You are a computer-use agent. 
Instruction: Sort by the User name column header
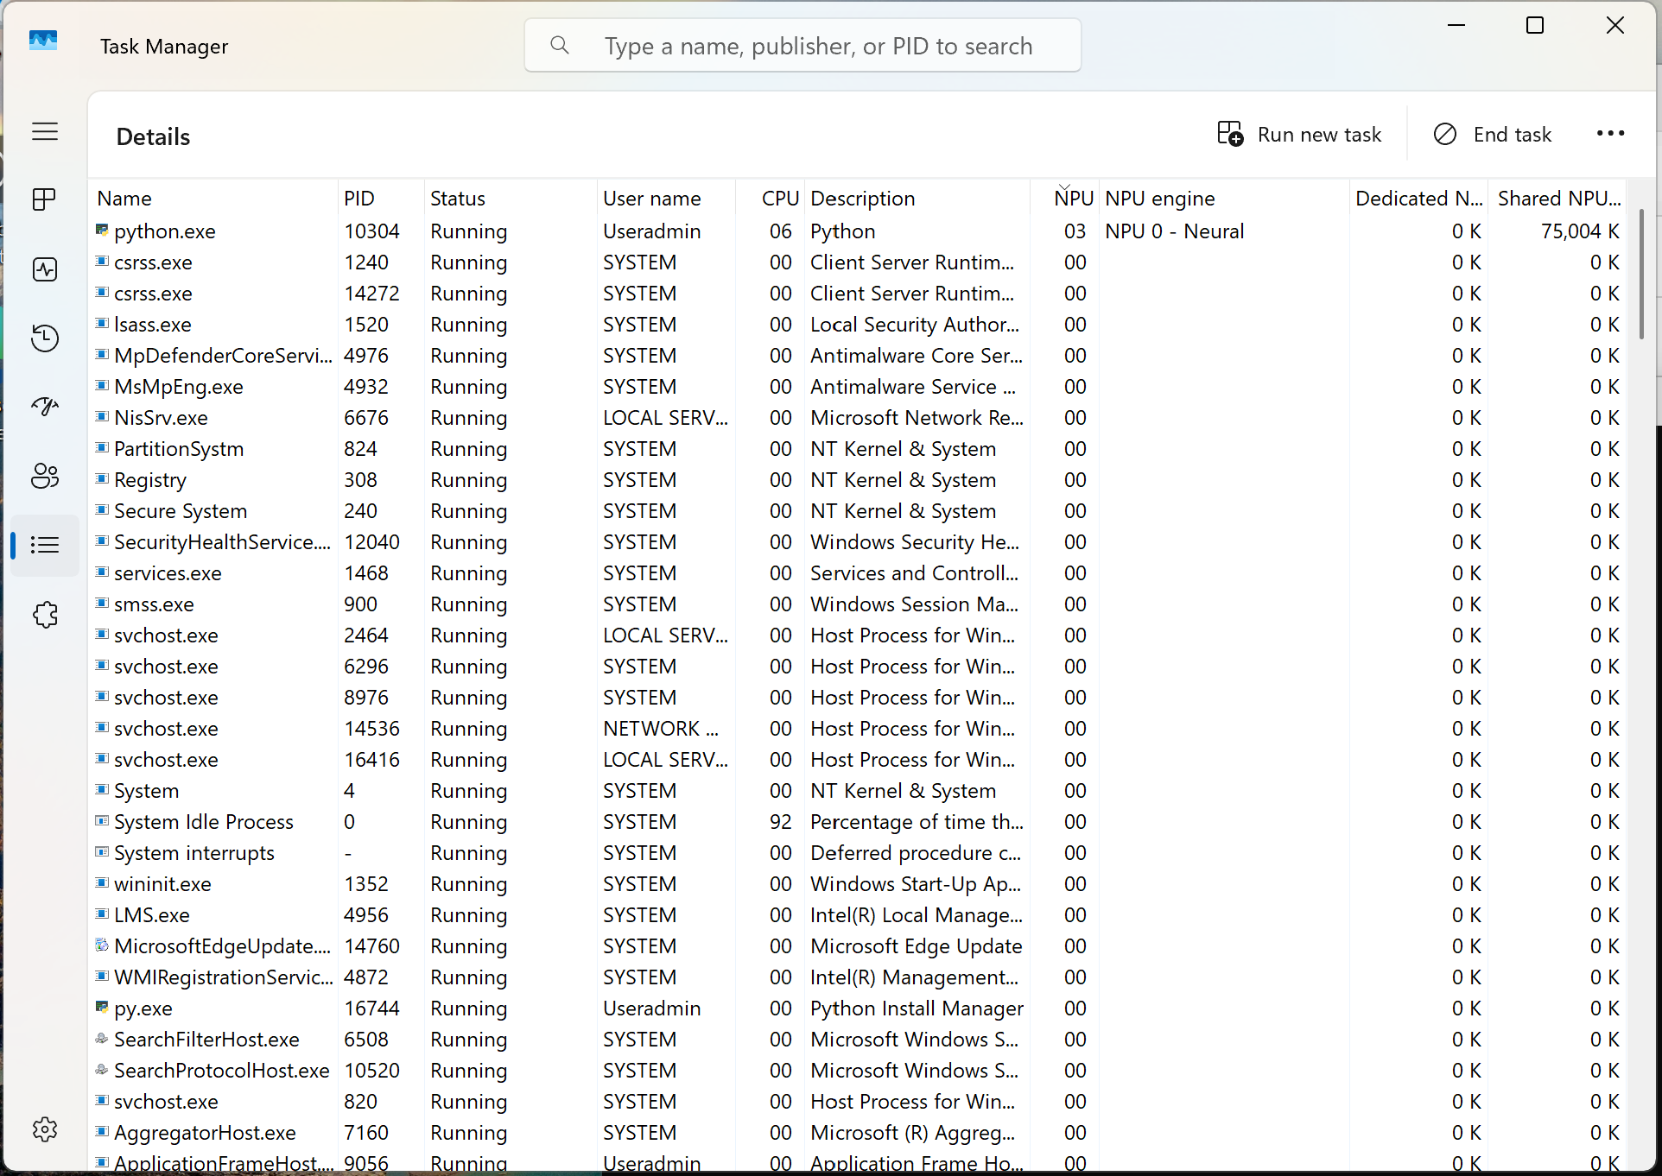click(665, 199)
